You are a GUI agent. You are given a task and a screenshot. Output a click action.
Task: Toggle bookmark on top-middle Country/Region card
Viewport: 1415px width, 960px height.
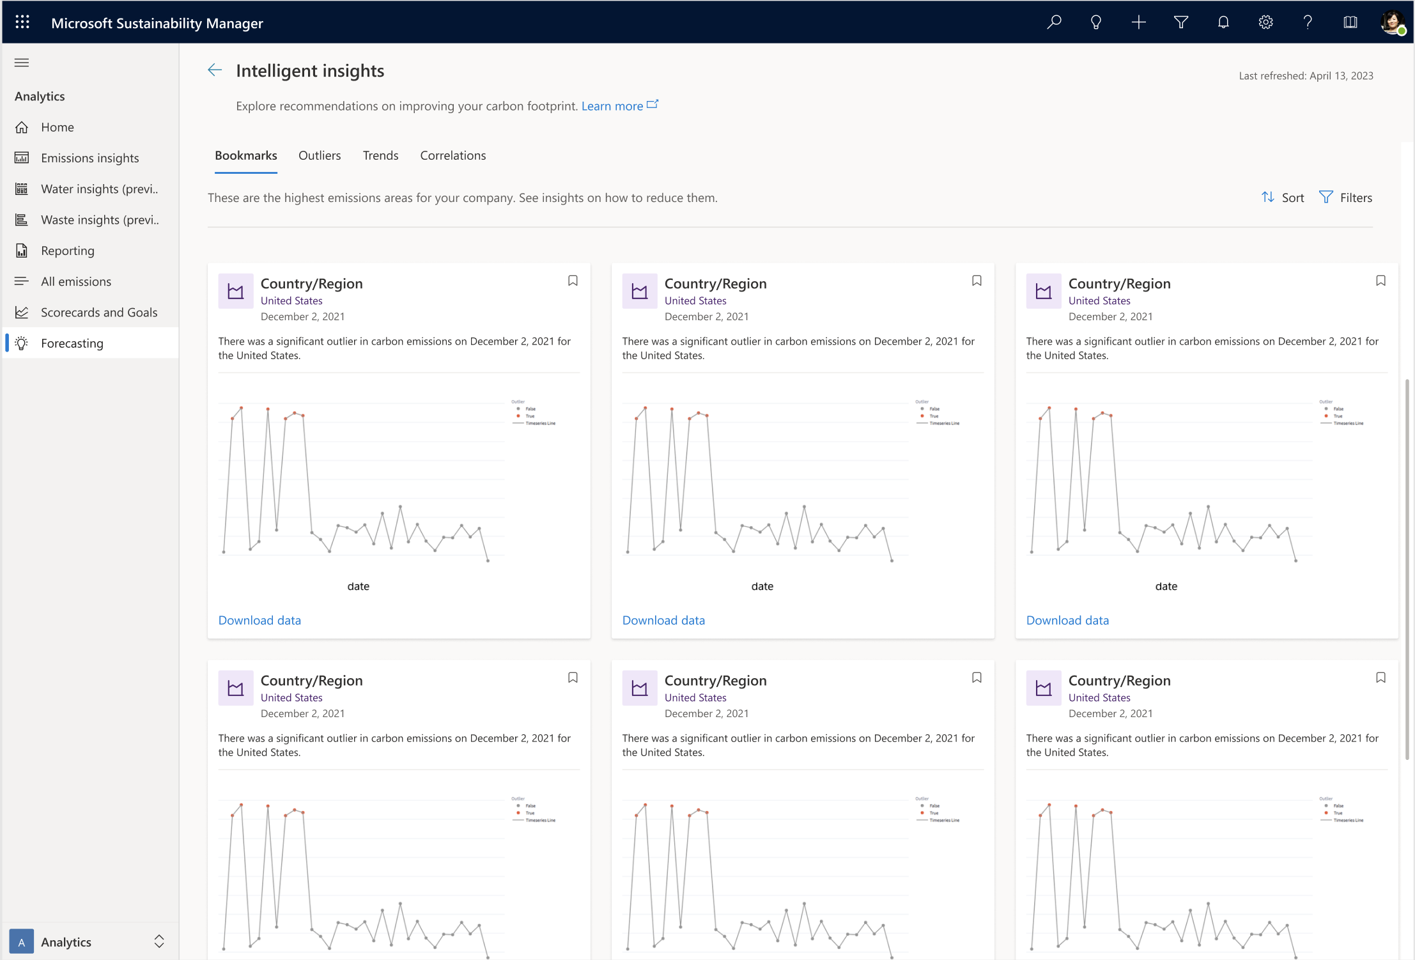(977, 281)
